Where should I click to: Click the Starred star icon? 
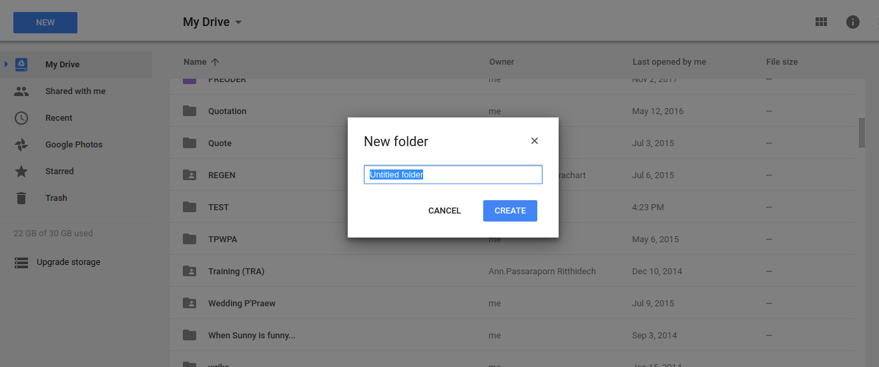tap(21, 171)
